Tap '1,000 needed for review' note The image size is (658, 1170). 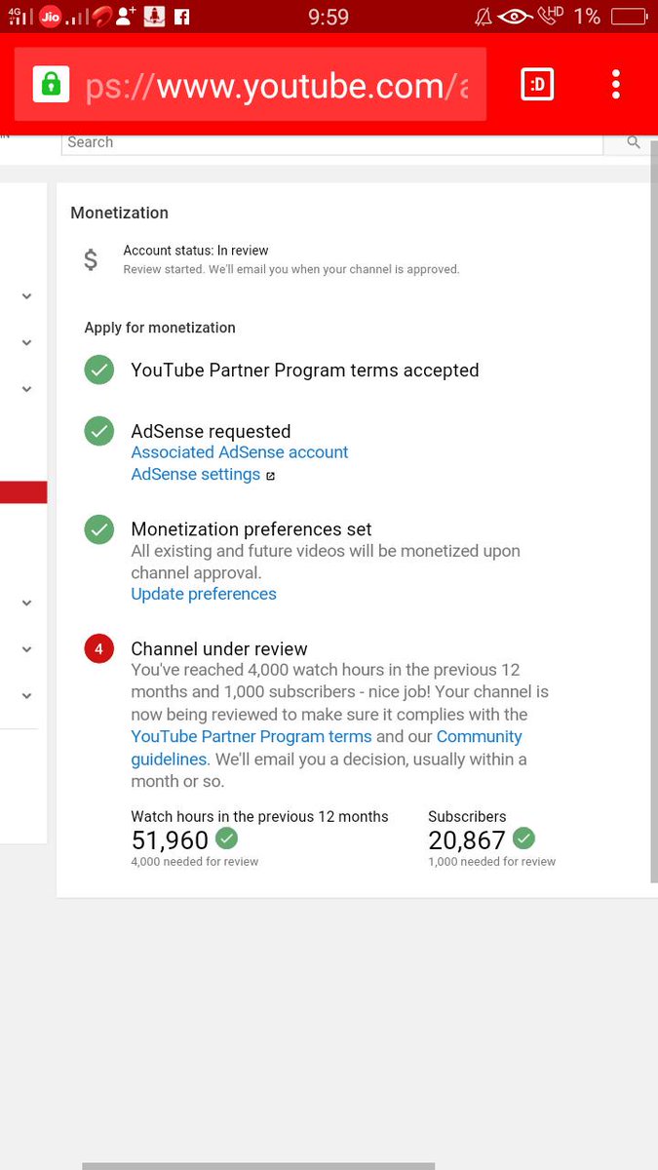point(492,862)
